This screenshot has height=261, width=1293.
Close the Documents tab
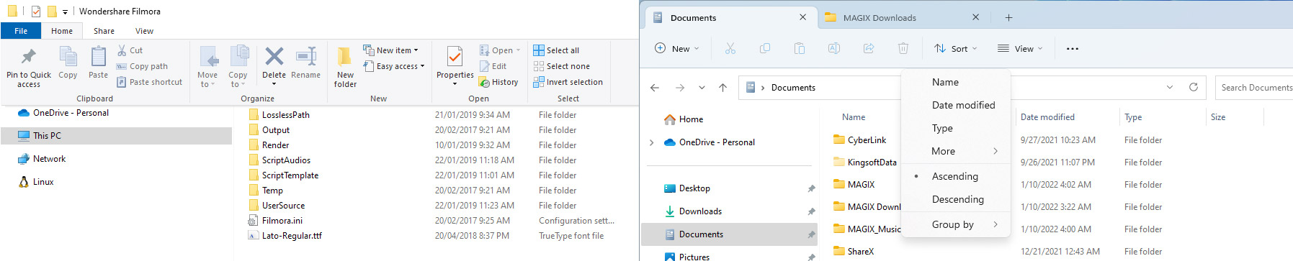tap(803, 17)
